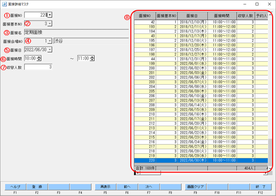The width and height of the screenshot is (276, 196).
Task: Open the 面接会場NO dropdown arrow
Action: [x=50, y=41]
